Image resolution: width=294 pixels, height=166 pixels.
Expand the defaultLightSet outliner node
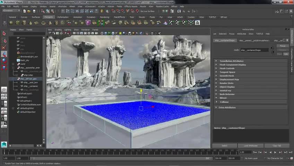pos(13,108)
